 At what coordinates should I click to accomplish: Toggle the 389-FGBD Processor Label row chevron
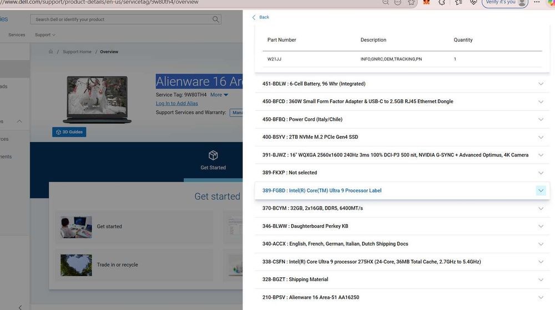pyautogui.click(x=541, y=191)
